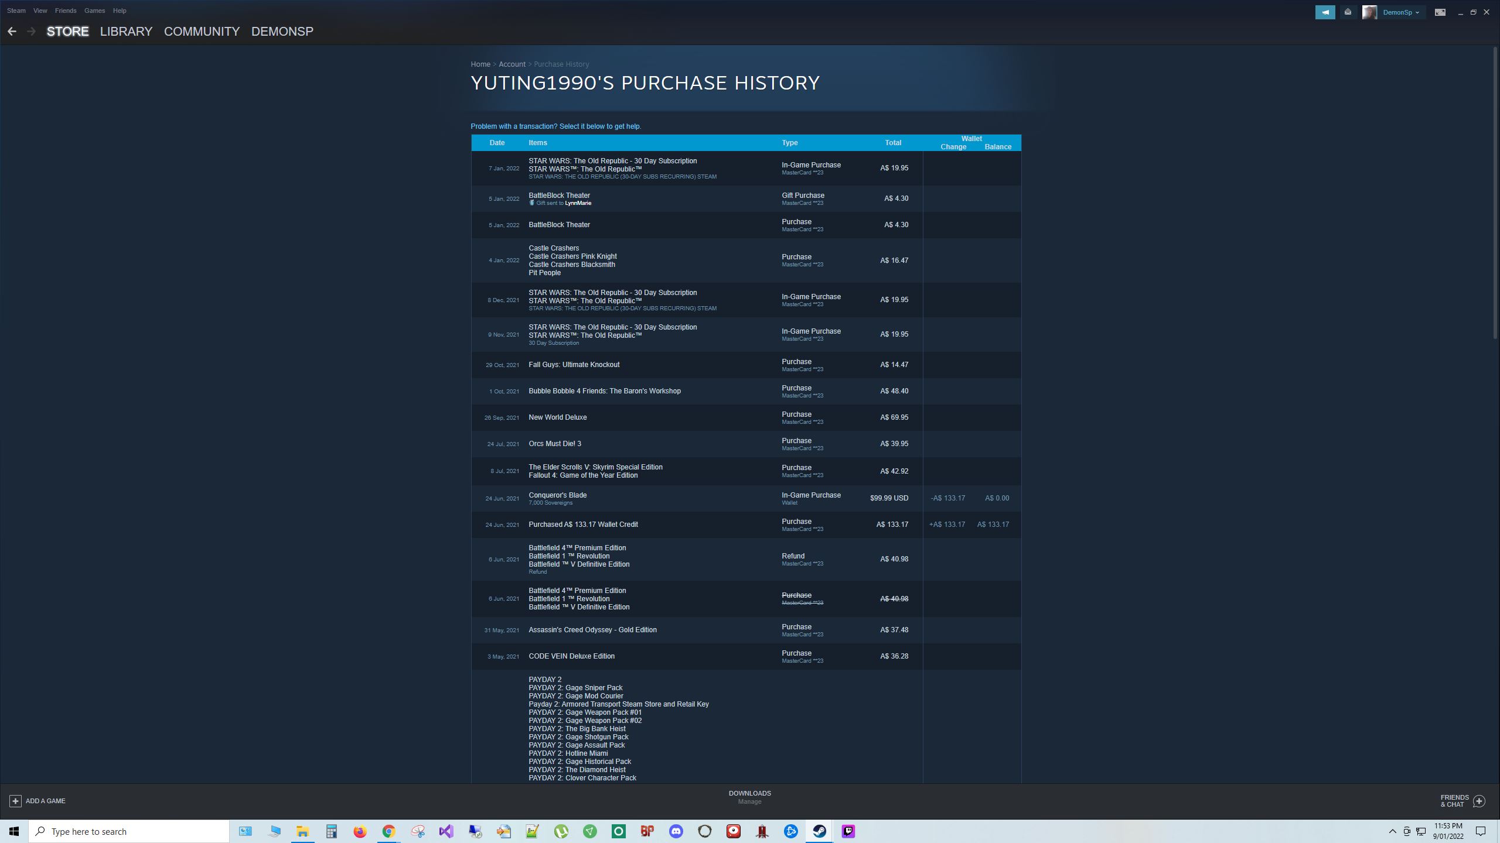The height and width of the screenshot is (843, 1500).
Task: Open Visual Studio from the taskbar
Action: pos(446,831)
